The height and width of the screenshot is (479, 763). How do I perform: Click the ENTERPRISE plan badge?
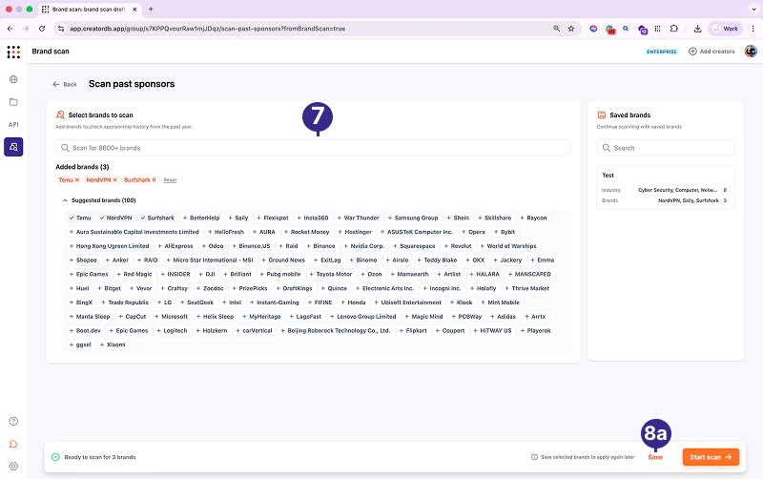[x=661, y=52]
